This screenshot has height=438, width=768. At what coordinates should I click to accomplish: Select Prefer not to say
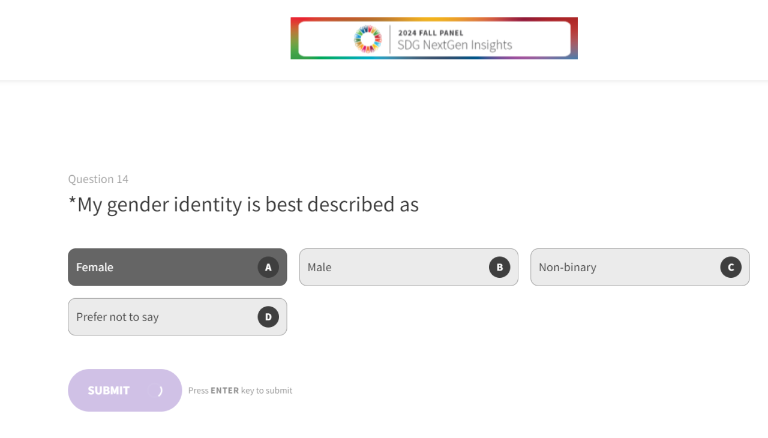pyautogui.click(x=162, y=317)
